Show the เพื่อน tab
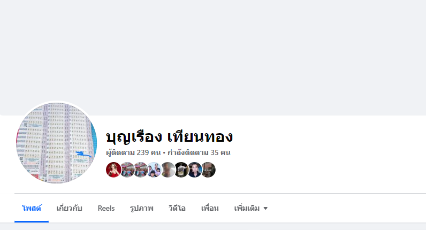 [210, 208]
